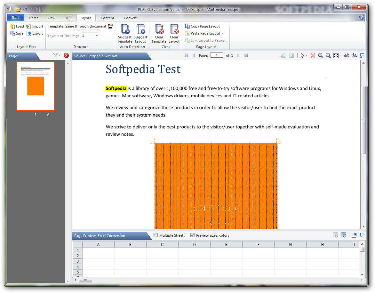Export the layout file
The height and width of the screenshot is (293, 375).
35,33
